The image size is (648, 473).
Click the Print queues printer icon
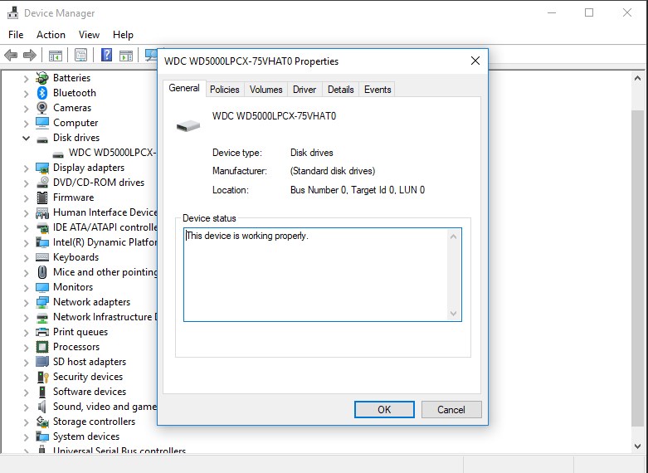[42, 332]
